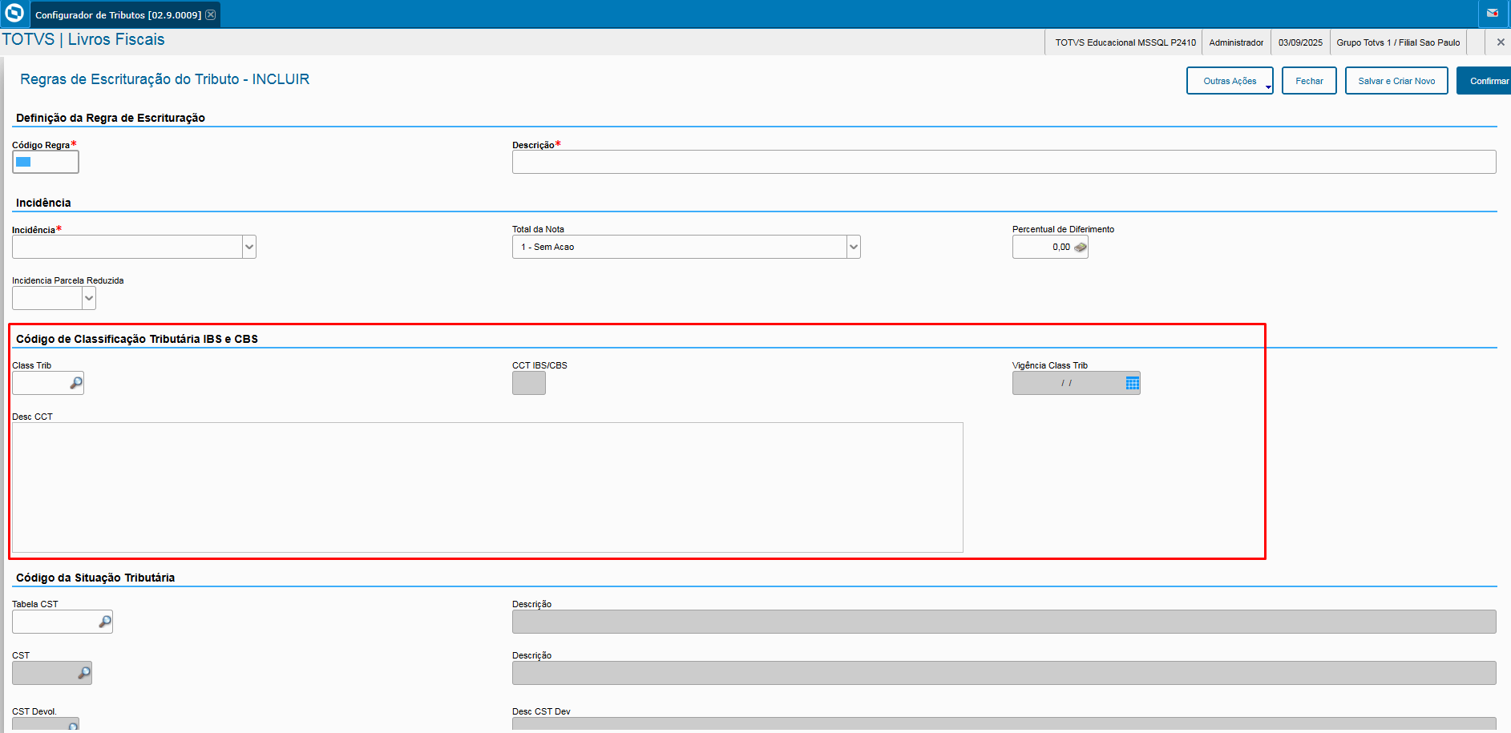Open the Vigência Class Trib calendar picker
Screen dimensions: 1511x733
pyautogui.click(x=1132, y=383)
